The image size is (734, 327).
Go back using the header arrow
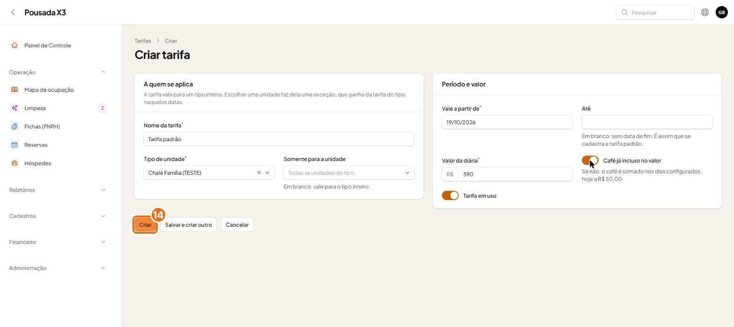[13, 13]
